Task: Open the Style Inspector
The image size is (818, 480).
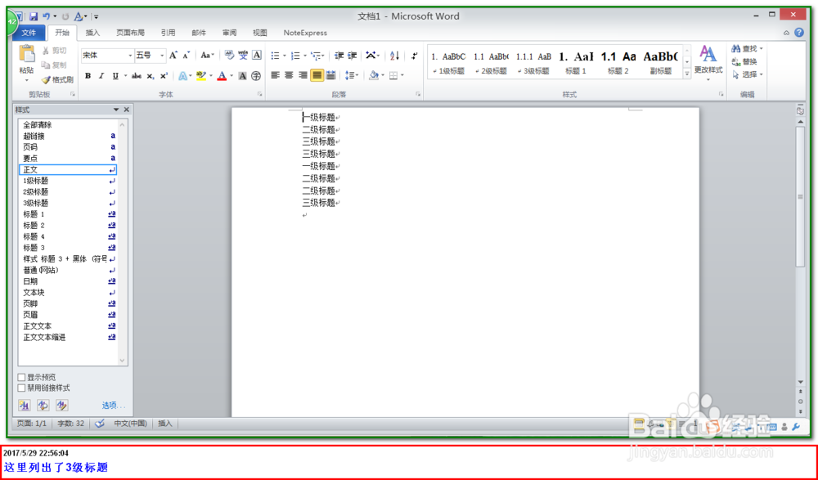Action: pos(43,405)
